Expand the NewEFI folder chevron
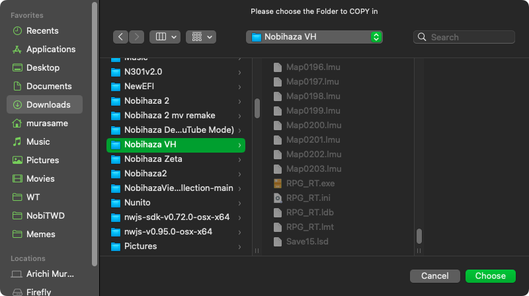 point(239,86)
